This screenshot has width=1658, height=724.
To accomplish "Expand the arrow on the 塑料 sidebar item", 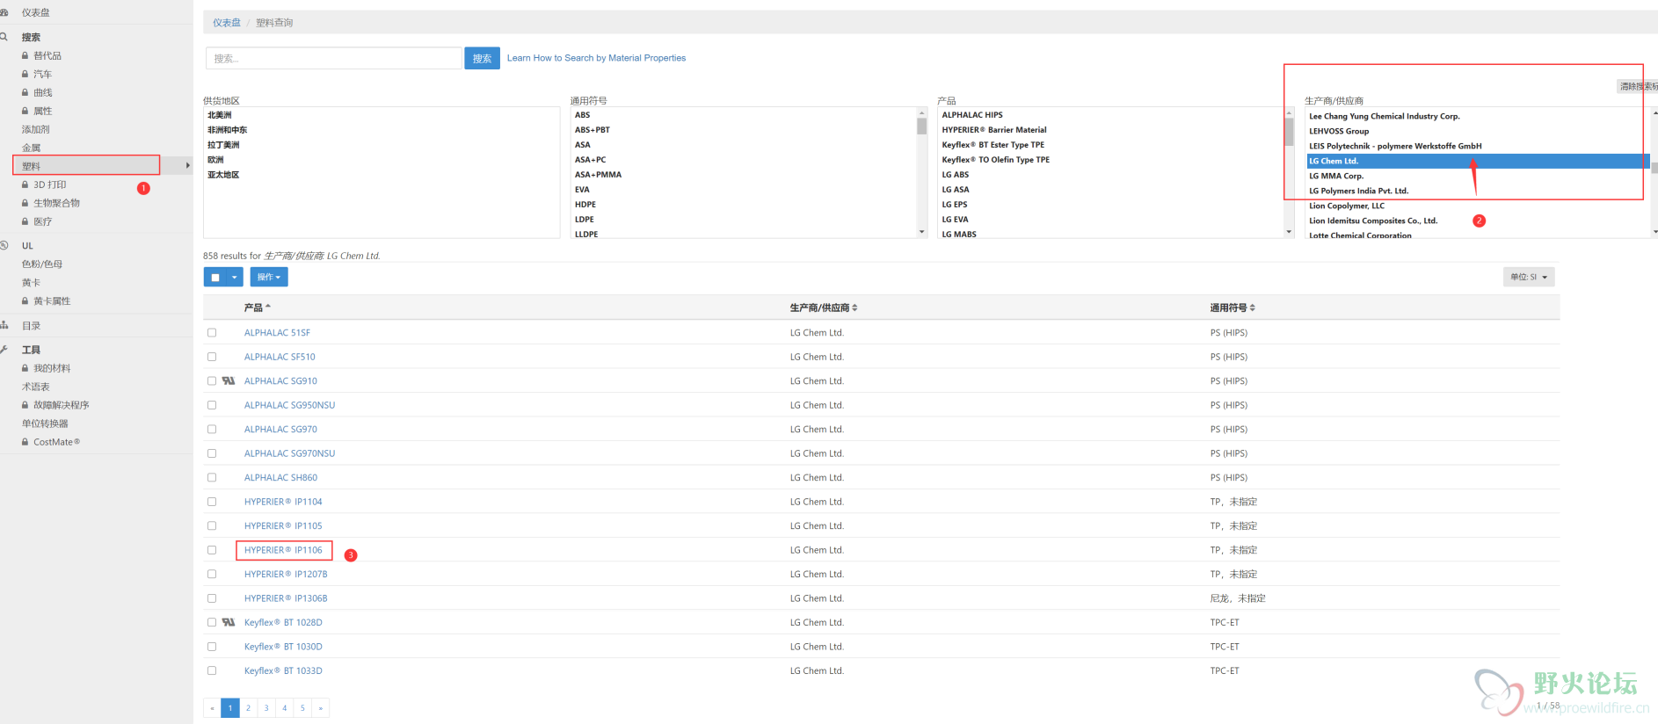I will point(187,165).
